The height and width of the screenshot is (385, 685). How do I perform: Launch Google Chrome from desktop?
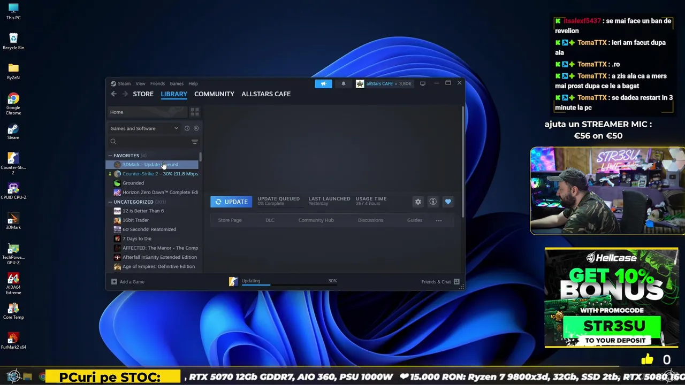13,104
